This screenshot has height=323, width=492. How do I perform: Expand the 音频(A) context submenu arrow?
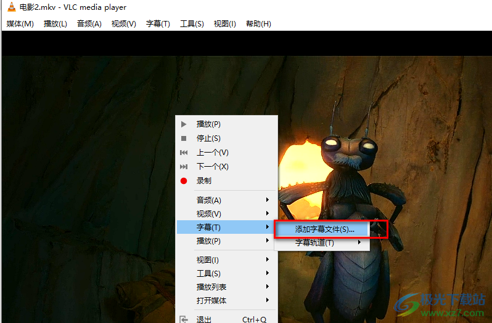[x=268, y=200]
